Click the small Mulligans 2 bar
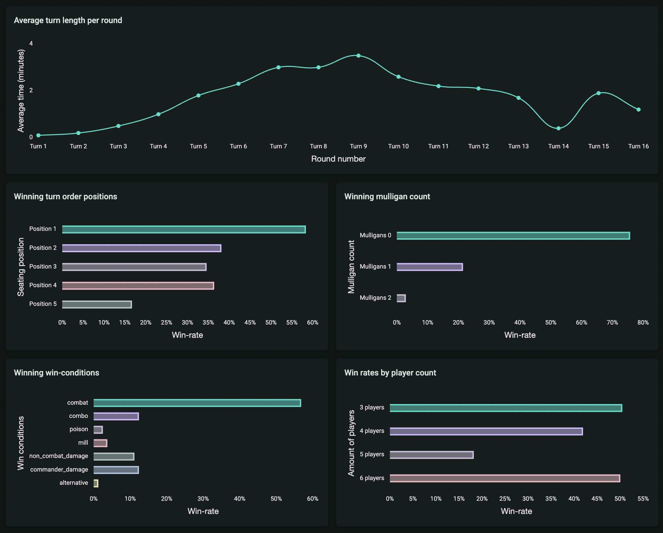 click(401, 298)
